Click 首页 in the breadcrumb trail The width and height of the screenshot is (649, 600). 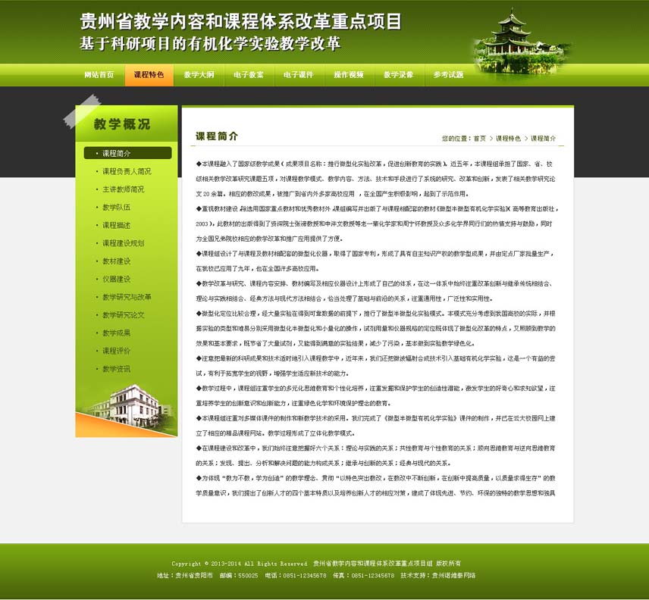tap(480, 139)
